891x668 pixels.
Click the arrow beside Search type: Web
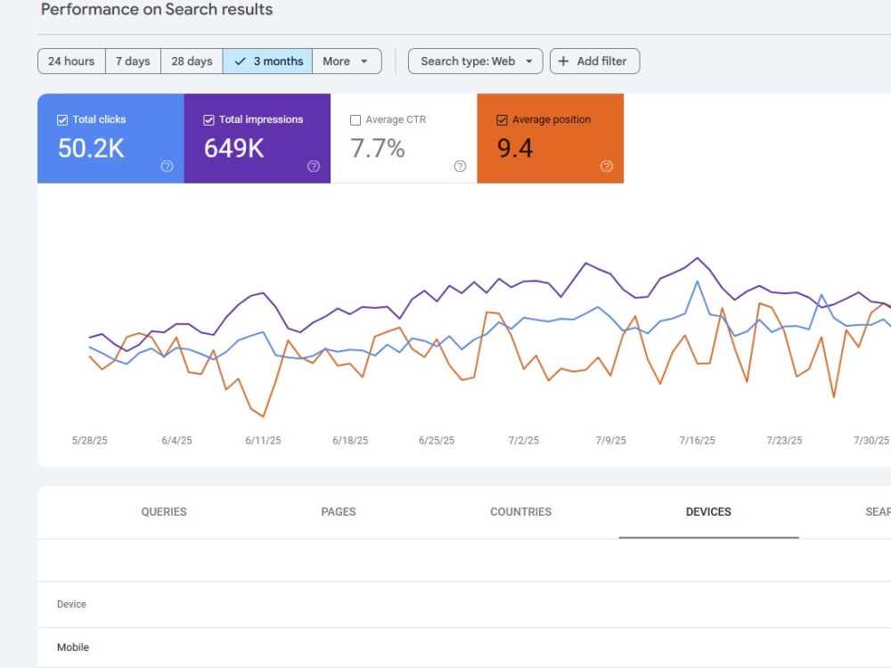point(529,61)
